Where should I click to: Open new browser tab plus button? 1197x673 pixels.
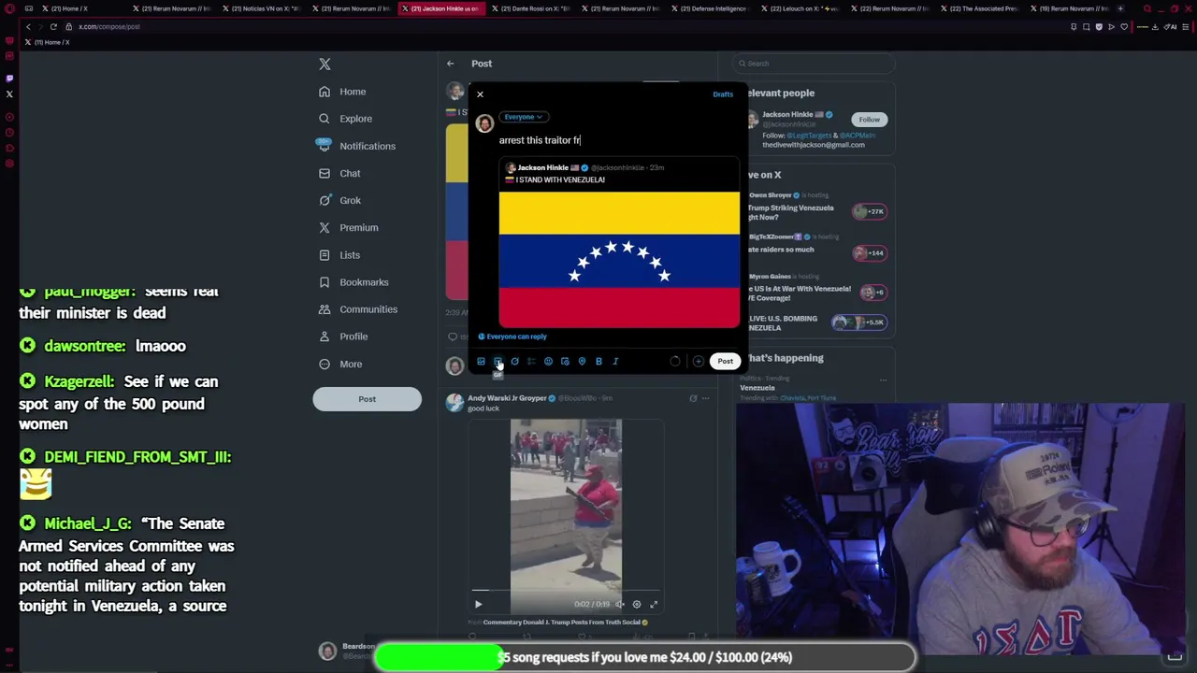click(x=1120, y=8)
